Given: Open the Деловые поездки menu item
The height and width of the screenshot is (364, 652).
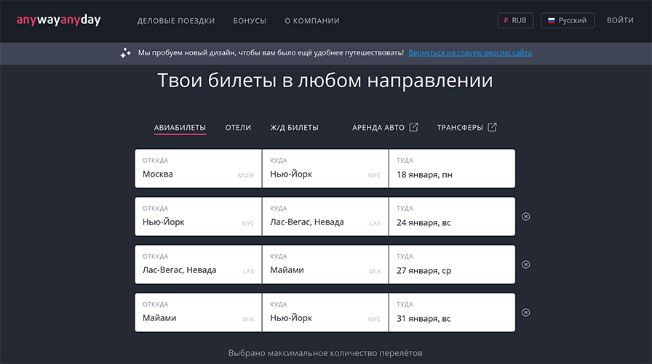Looking at the screenshot, I should pos(176,21).
